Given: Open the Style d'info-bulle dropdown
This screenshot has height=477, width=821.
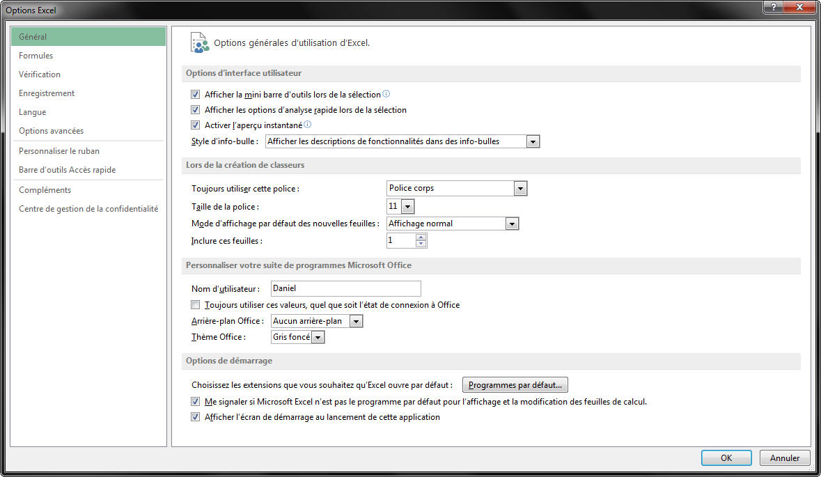Looking at the screenshot, I should [x=533, y=141].
